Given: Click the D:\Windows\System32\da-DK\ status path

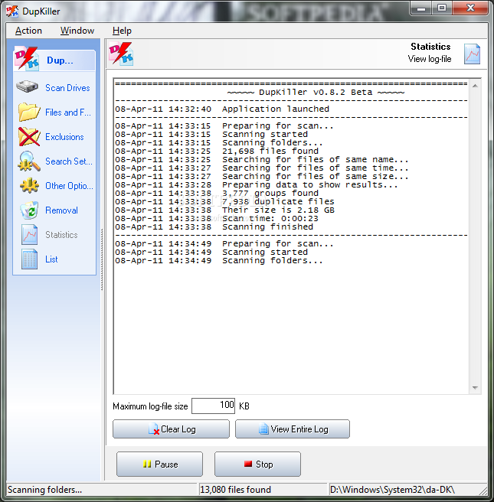Looking at the screenshot, I should coord(392,490).
